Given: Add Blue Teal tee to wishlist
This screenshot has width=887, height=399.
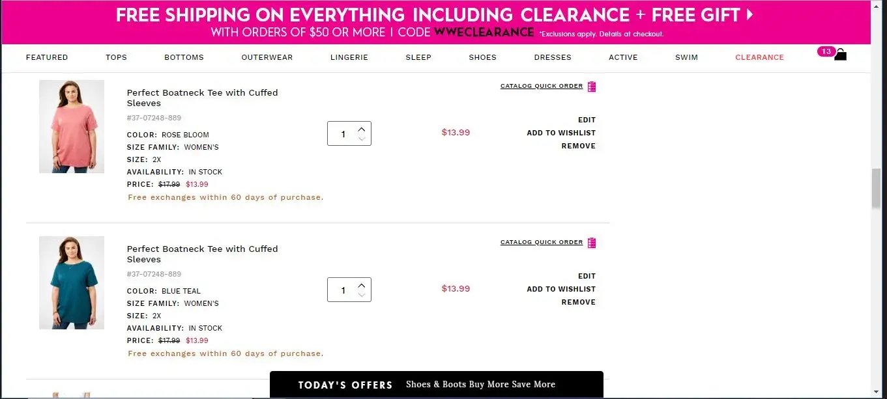Looking at the screenshot, I should pos(561,289).
